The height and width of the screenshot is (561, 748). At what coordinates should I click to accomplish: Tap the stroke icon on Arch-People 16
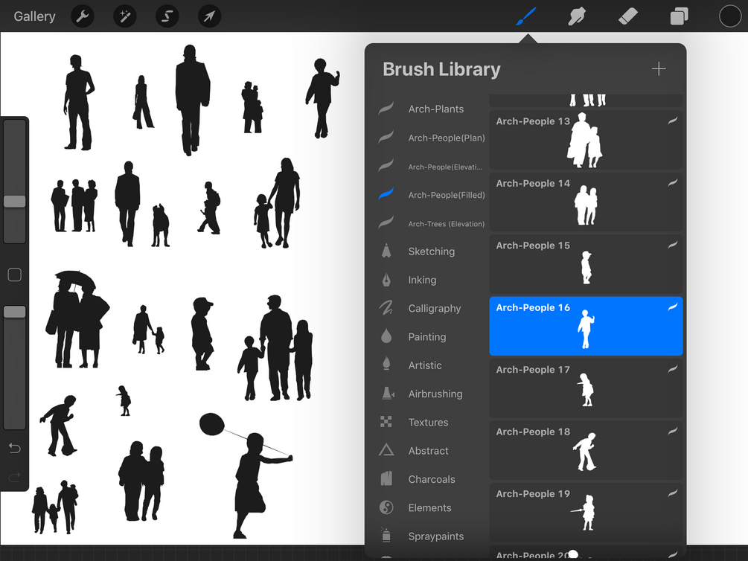pyautogui.click(x=673, y=307)
